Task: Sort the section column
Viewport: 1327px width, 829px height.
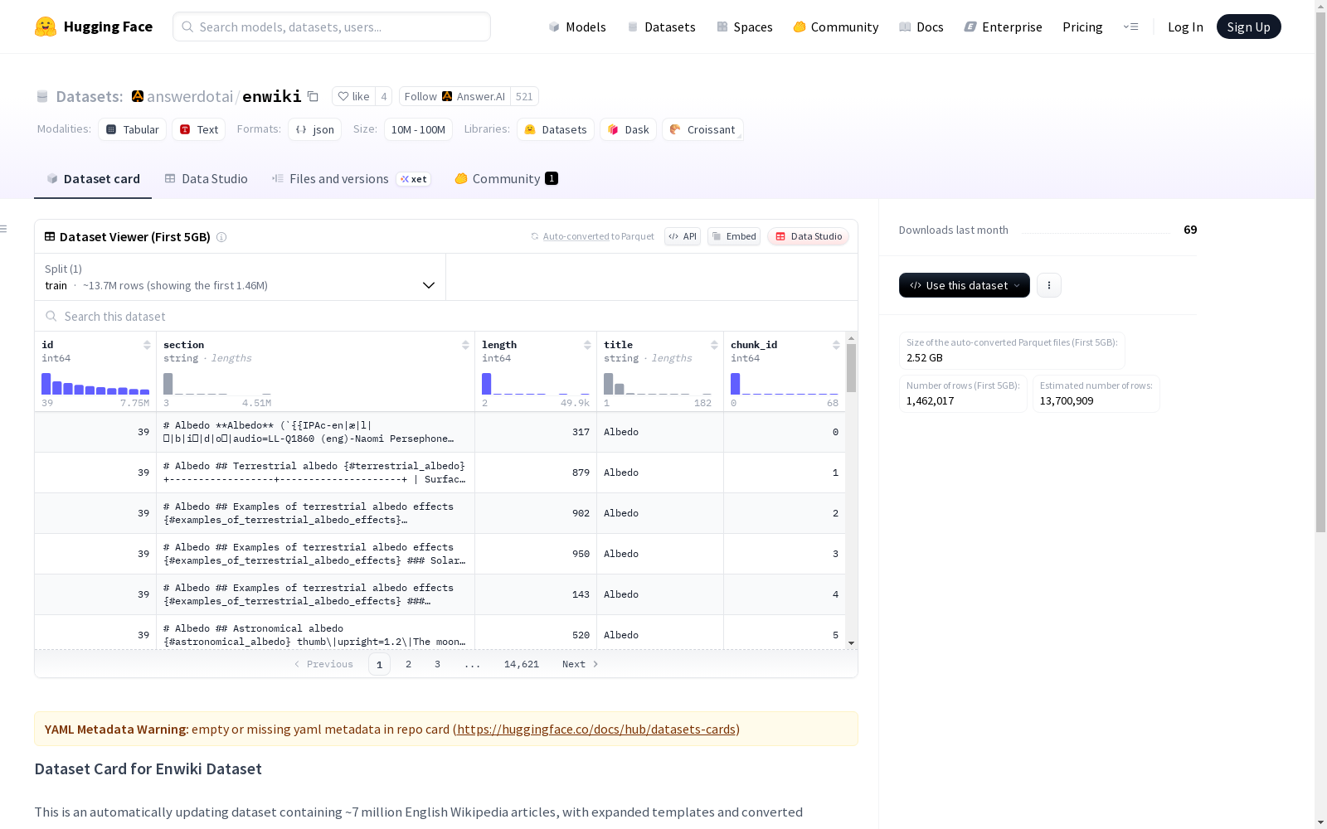Action: [465, 345]
